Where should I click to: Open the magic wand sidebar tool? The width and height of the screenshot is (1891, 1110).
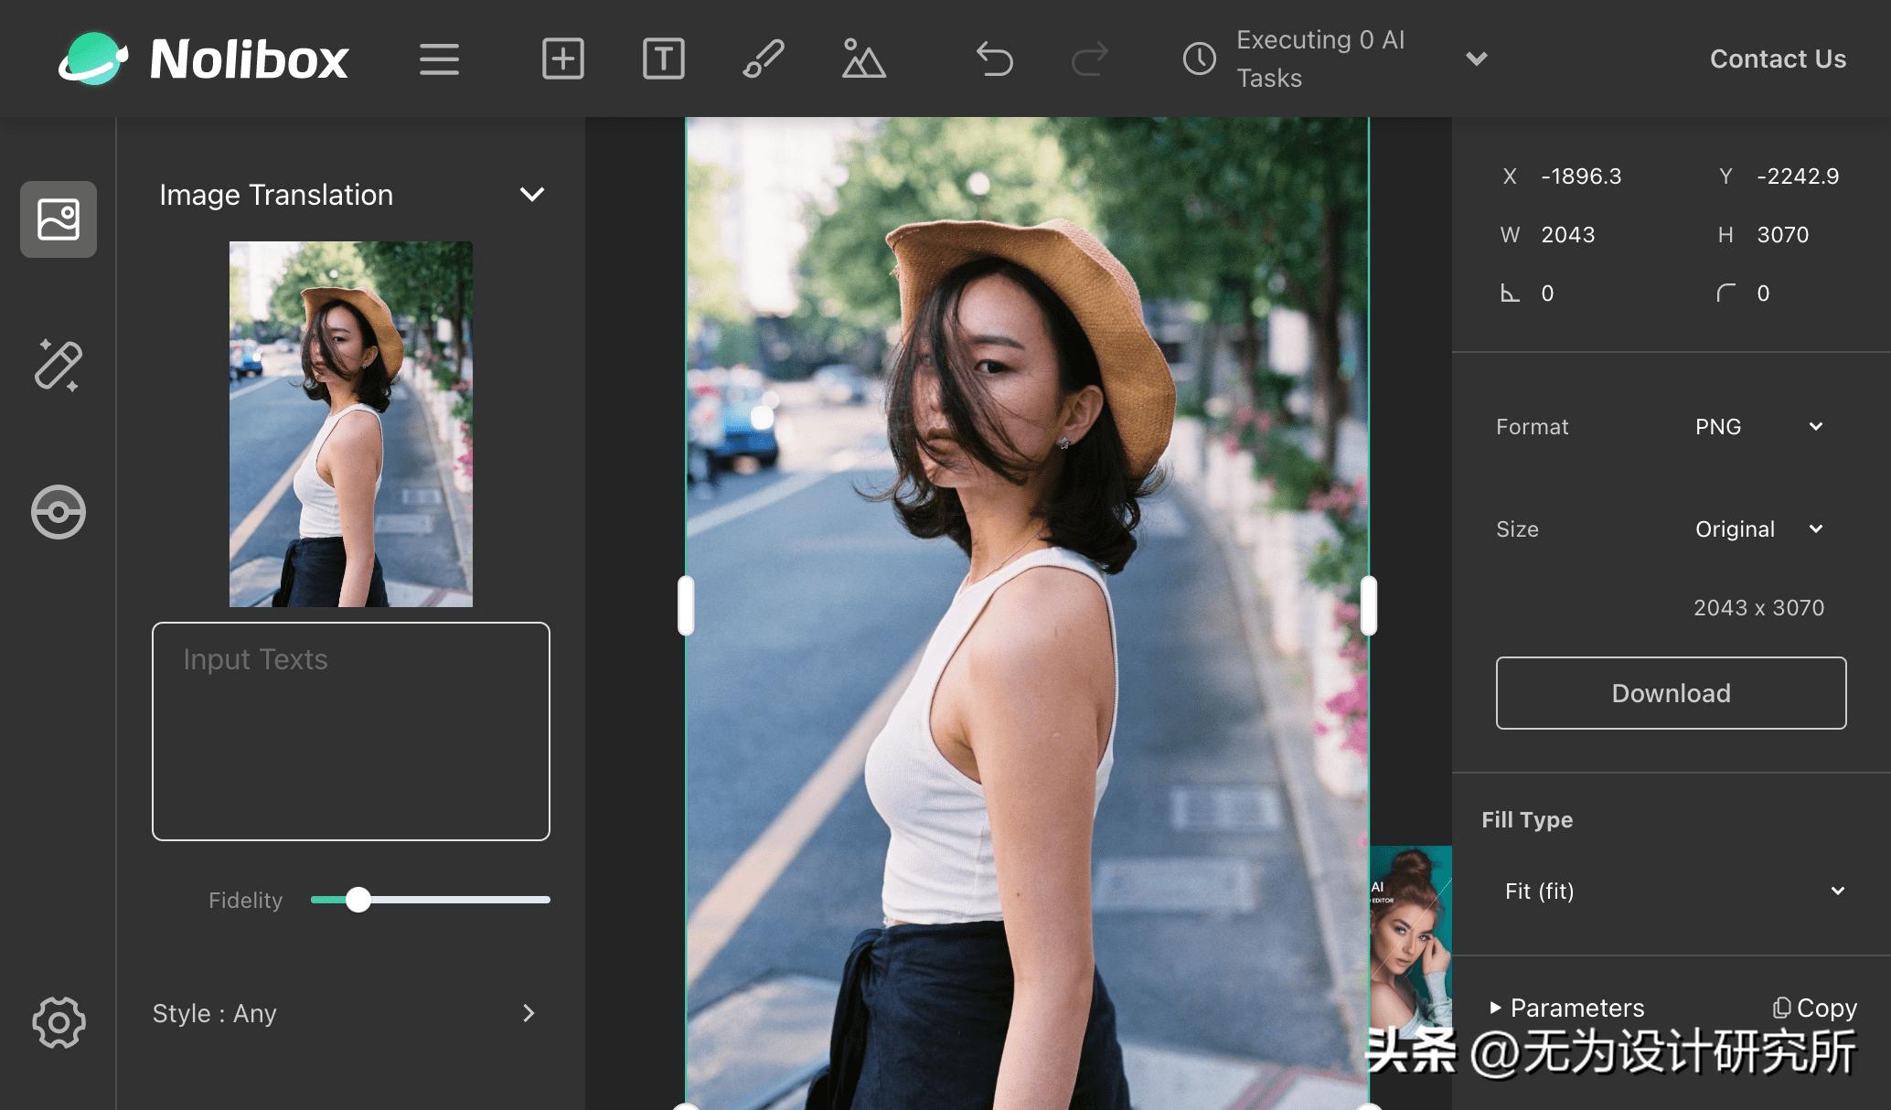click(59, 365)
